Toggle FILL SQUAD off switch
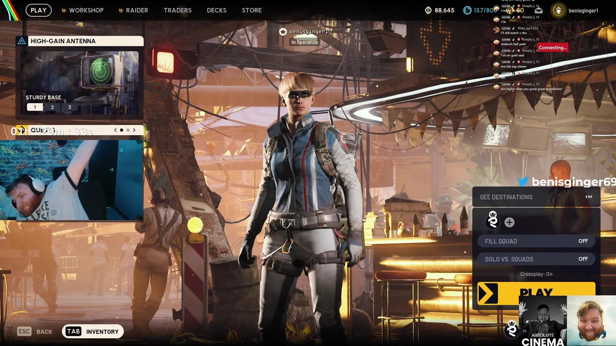The height and width of the screenshot is (346, 616). [x=536, y=241]
